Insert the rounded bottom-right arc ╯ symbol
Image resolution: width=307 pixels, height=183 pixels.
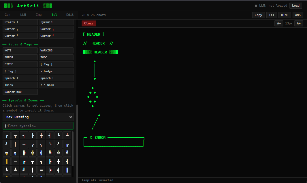pyautogui.click(x=58, y=144)
